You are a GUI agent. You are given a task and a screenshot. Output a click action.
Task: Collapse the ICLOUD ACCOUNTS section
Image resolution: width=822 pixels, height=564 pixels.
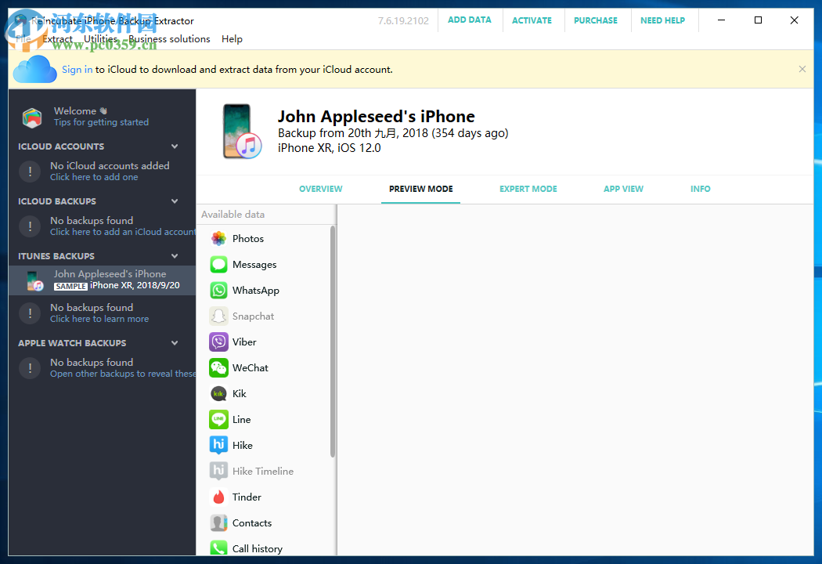174,146
